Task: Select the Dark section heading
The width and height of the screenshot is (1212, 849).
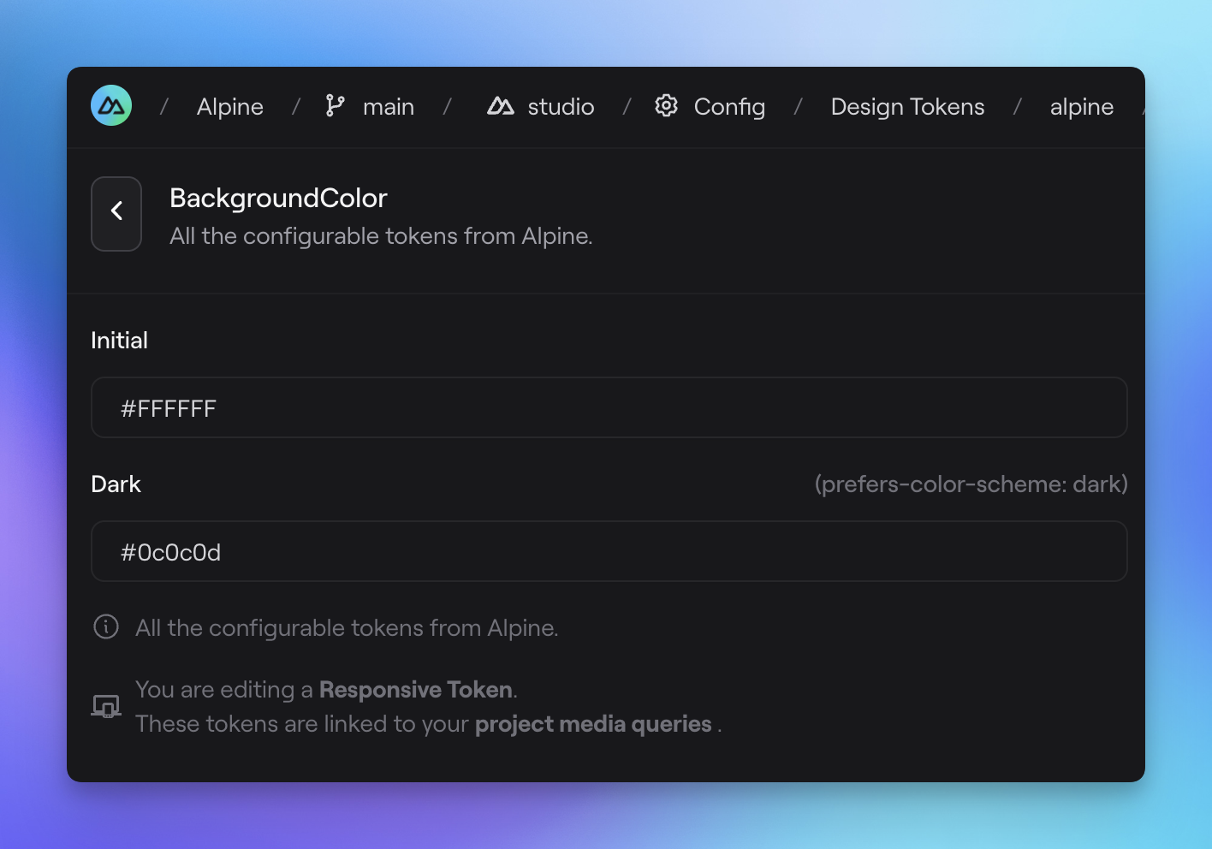Action: (x=116, y=484)
